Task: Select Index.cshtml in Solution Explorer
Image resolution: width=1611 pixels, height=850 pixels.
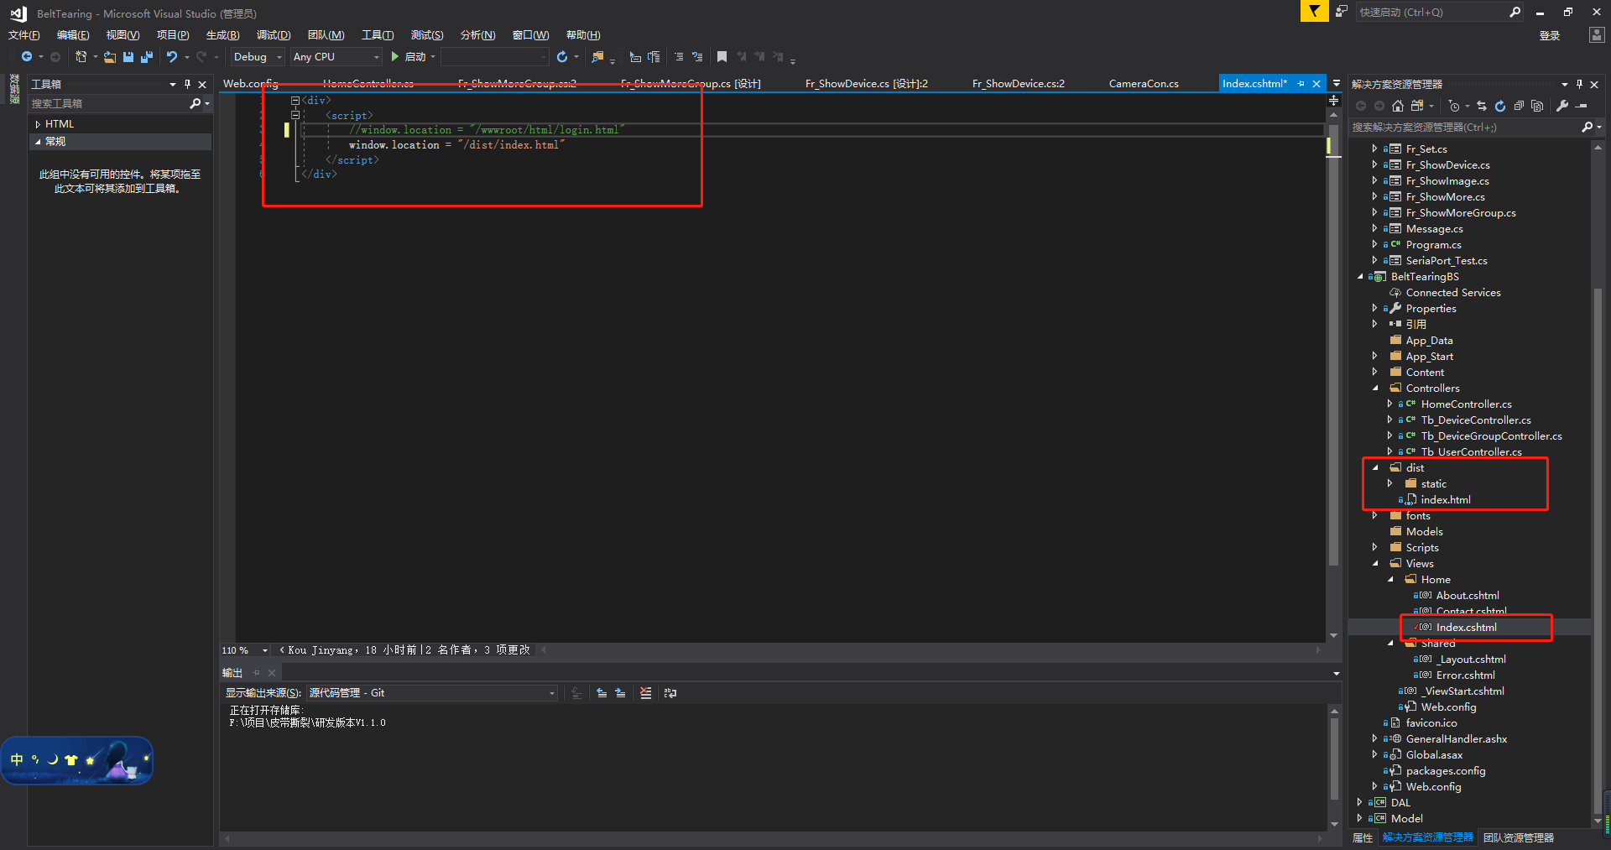Action: coord(1467,627)
